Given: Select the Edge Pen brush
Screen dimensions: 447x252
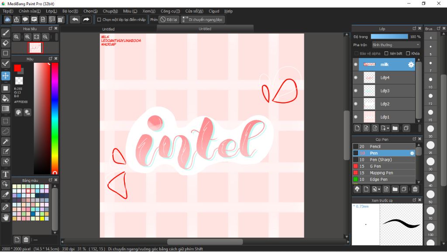Looking at the screenshot, I should click(x=384, y=179).
